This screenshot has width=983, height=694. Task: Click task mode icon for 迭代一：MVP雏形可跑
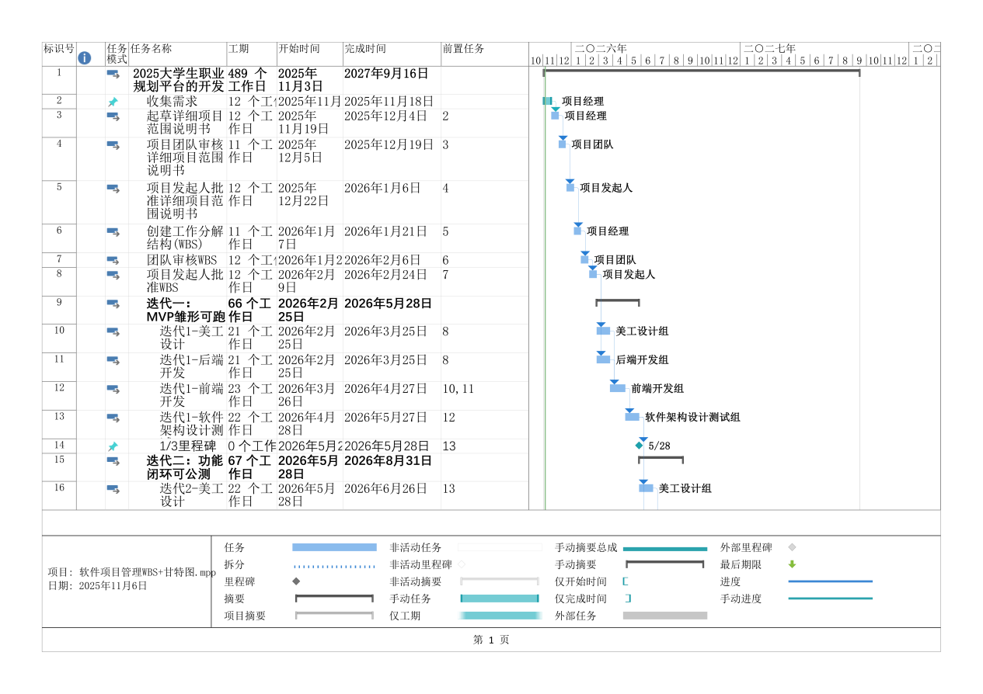[113, 304]
